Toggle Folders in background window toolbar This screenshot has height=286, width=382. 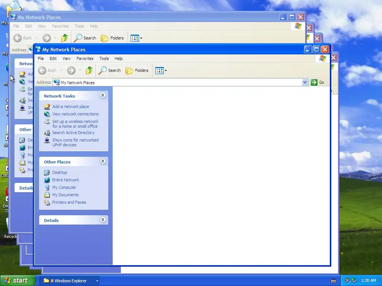(112, 38)
